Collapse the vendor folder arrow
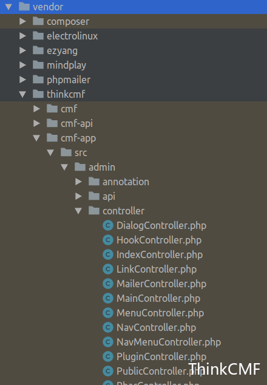This screenshot has width=267, height=385. [8, 7]
